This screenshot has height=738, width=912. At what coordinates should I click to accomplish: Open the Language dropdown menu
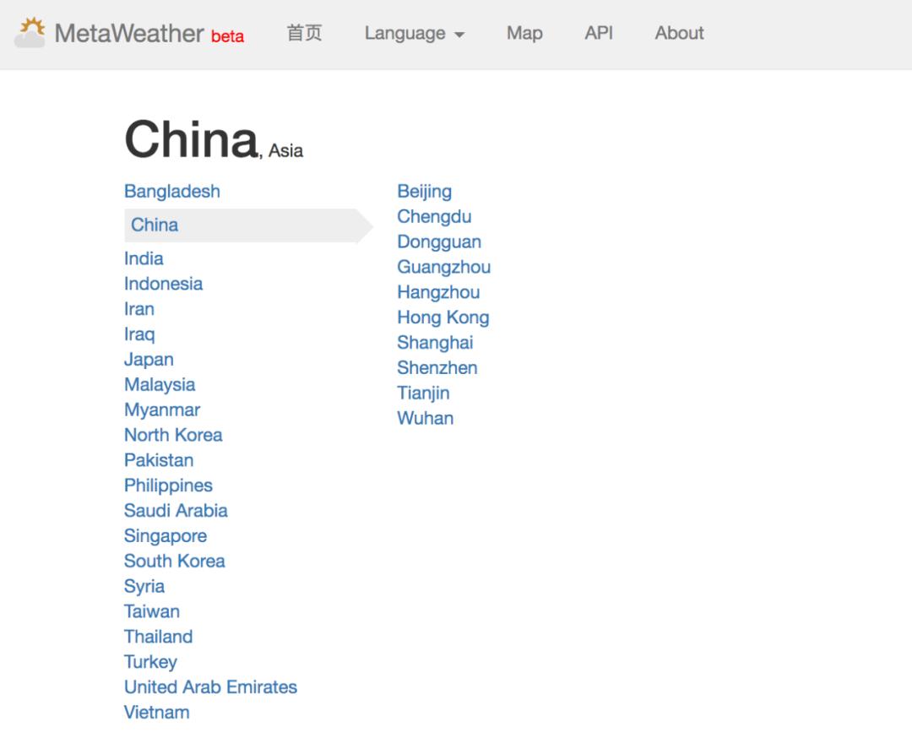coord(414,34)
